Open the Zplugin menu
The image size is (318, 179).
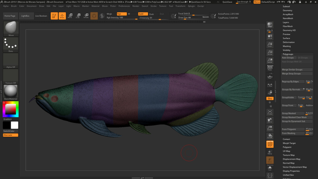(x=191, y=6)
